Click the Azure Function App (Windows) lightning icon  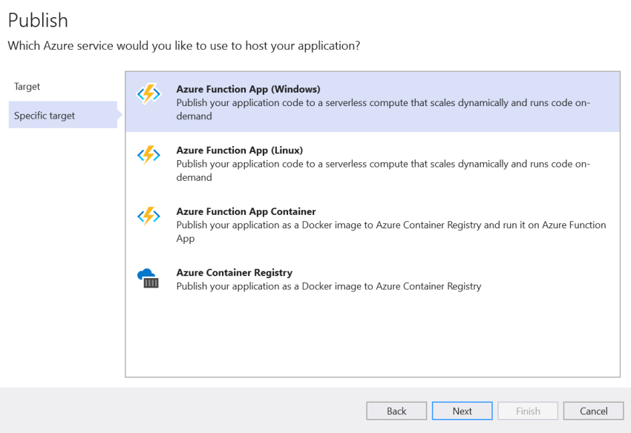point(148,94)
